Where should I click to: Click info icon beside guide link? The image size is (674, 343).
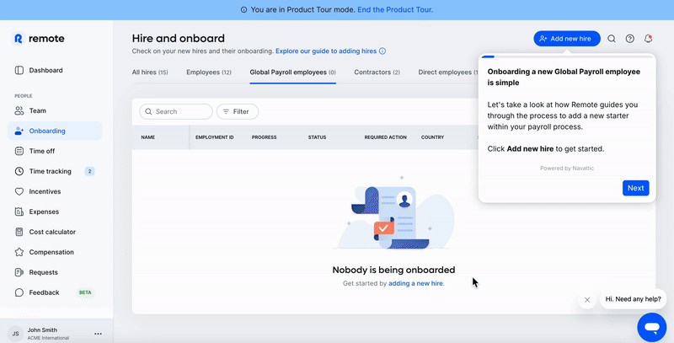click(382, 51)
